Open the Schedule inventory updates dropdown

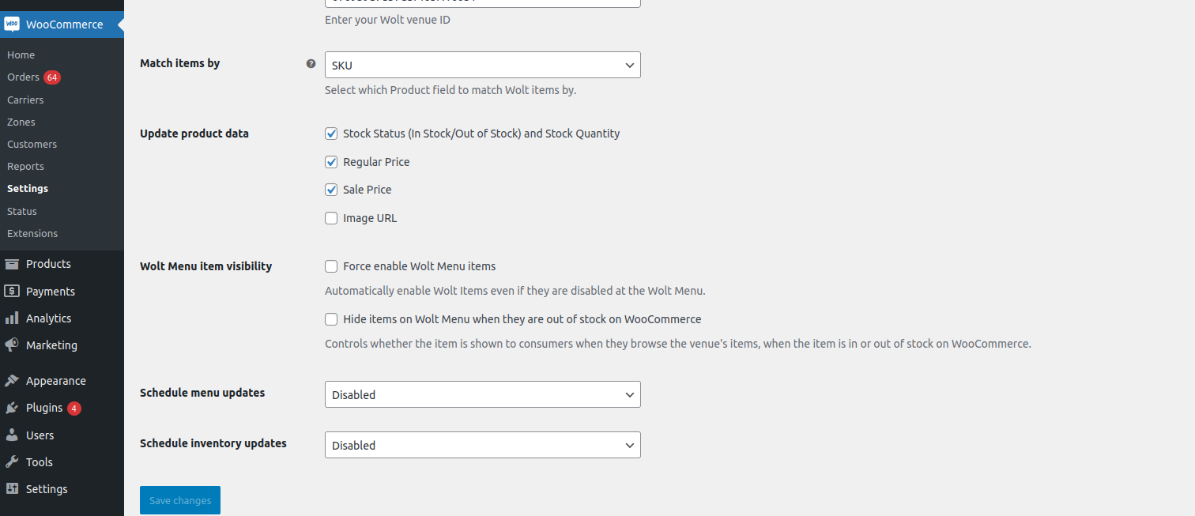pyautogui.click(x=483, y=445)
